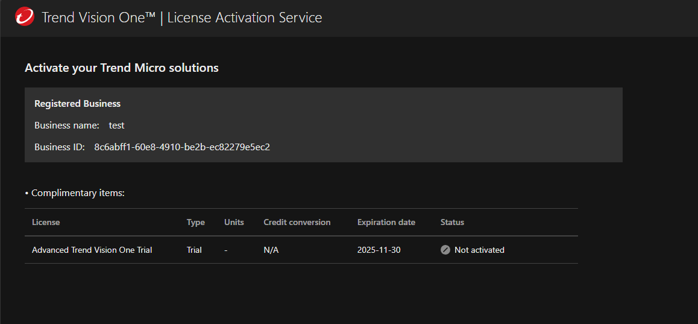698x324 pixels.
Task: Click the Units column header
Action: (x=234, y=223)
